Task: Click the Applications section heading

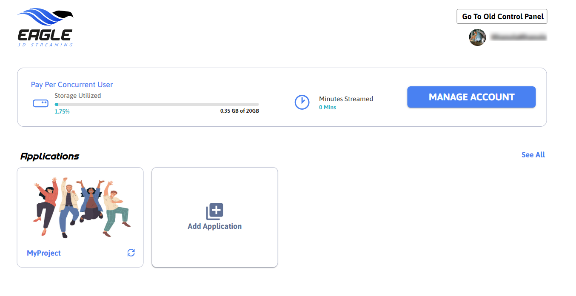Action: click(50, 157)
